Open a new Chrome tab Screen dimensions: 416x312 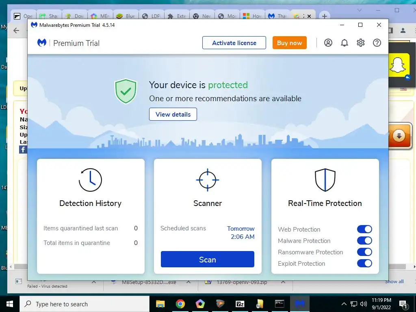(x=324, y=16)
